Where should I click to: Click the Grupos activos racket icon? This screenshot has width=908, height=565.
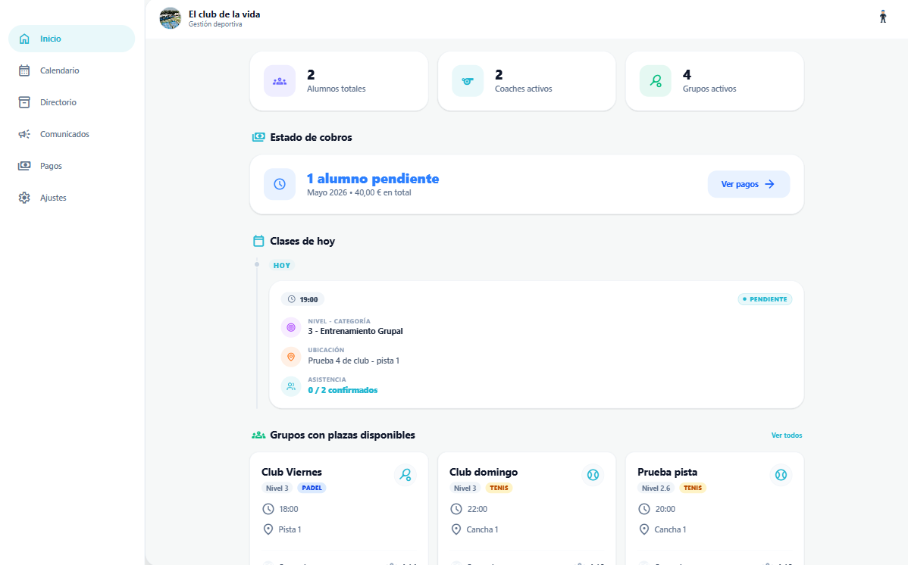tap(656, 81)
